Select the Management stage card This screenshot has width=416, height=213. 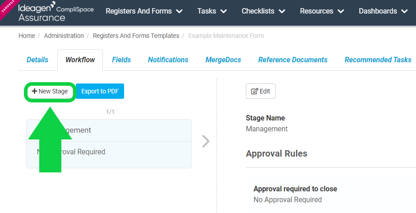(x=109, y=144)
